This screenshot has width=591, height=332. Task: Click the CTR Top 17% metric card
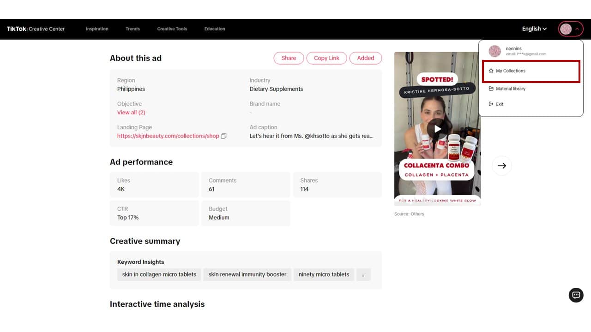coord(154,213)
